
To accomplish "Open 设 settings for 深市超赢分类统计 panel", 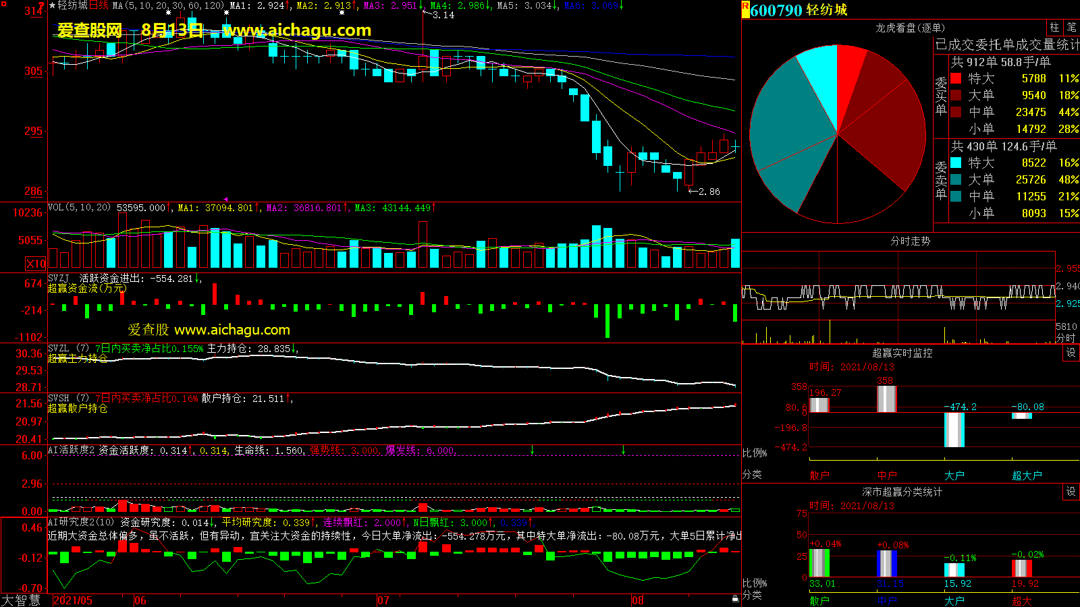I will pyautogui.click(x=1071, y=492).
